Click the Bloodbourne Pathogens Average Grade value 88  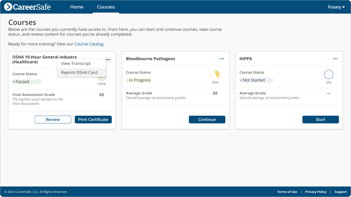tap(215, 93)
